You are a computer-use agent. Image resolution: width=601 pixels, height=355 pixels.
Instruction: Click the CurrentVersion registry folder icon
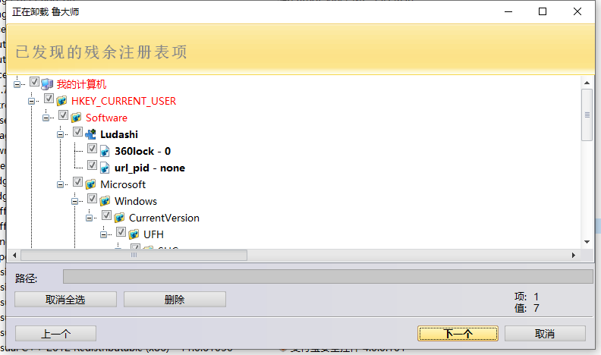pos(119,218)
